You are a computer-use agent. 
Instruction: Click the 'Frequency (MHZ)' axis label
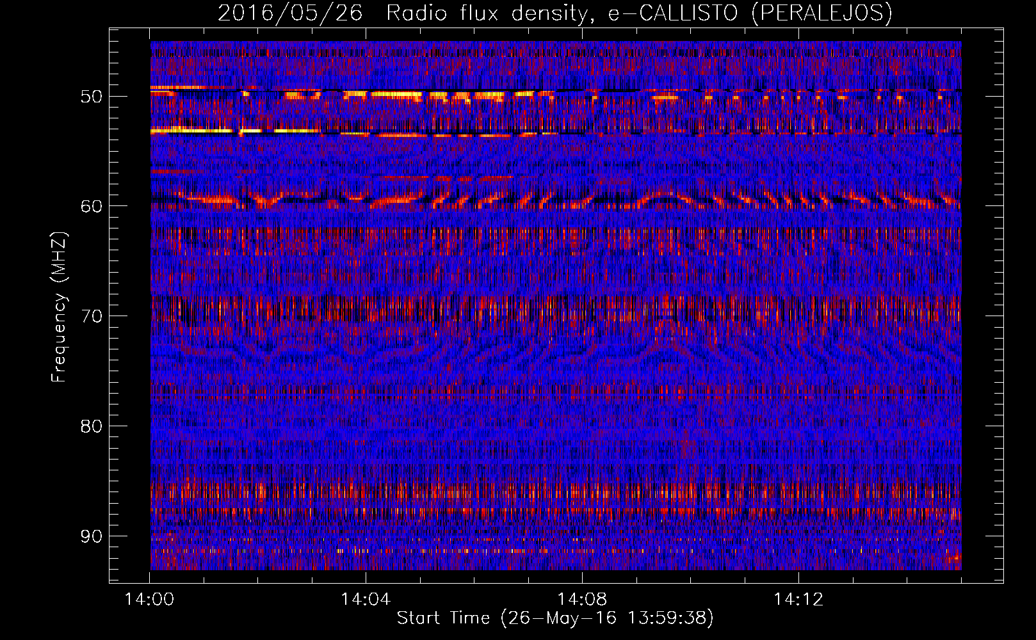pyautogui.click(x=59, y=307)
